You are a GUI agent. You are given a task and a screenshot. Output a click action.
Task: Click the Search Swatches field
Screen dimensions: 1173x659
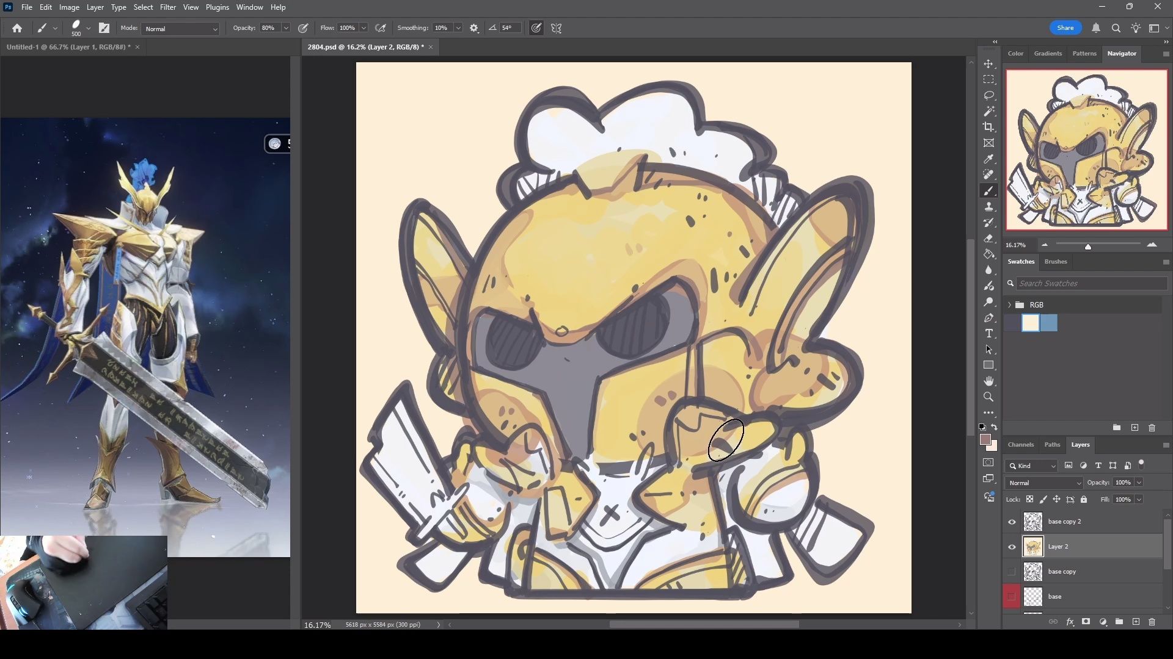point(1092,284)
